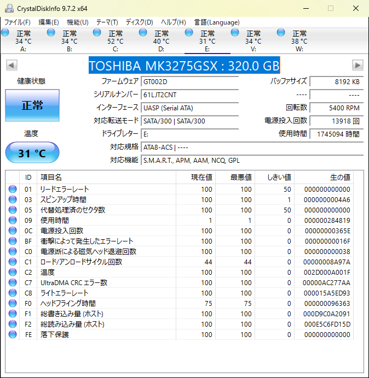Click the blue 正常 health status button
369x378 pixels.
click(x=32, y=105)
